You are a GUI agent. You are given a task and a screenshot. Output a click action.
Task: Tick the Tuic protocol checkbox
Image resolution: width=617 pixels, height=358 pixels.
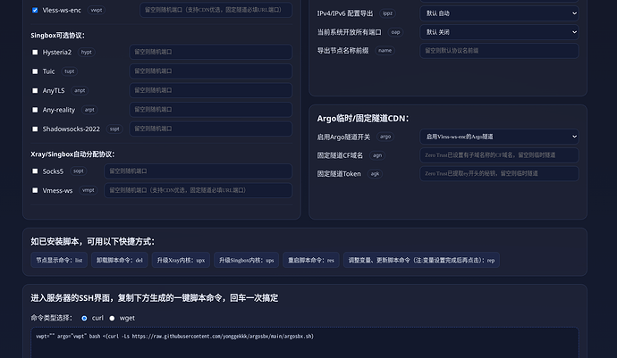pyautogui.click(x=35, y=71)
